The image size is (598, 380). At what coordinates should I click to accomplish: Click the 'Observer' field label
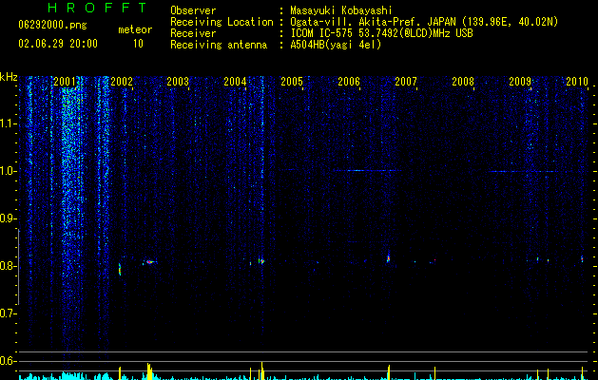(193, 10)
